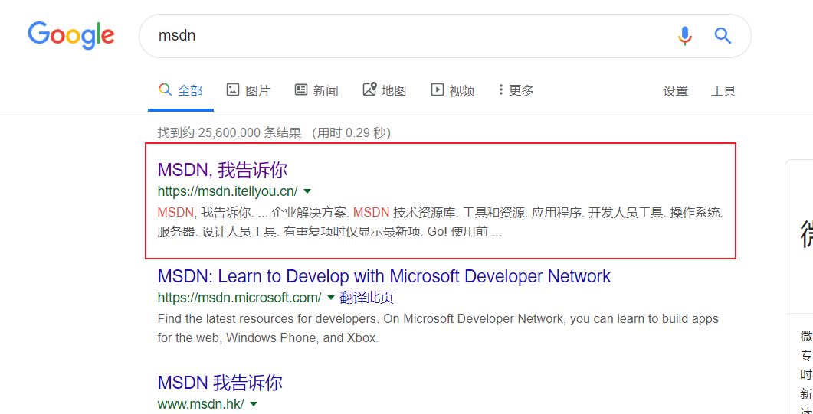This screenshot has height=414, width=813.
Task: Expand dropdown arrow next to msdn.microsoft.com
Action: point(331,298)
